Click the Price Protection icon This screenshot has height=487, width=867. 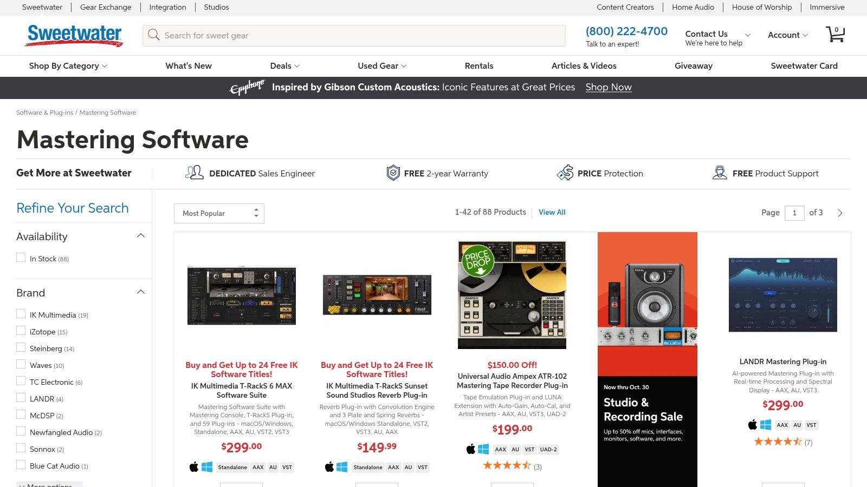[565, 173]
